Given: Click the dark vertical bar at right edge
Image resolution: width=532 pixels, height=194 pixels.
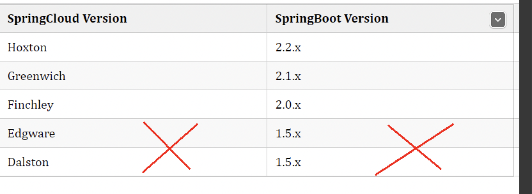Looking at the screenshot, I should click(x=525, y=97).
